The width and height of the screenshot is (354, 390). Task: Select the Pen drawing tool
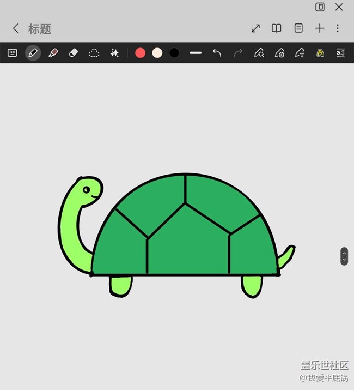[33, 53]
